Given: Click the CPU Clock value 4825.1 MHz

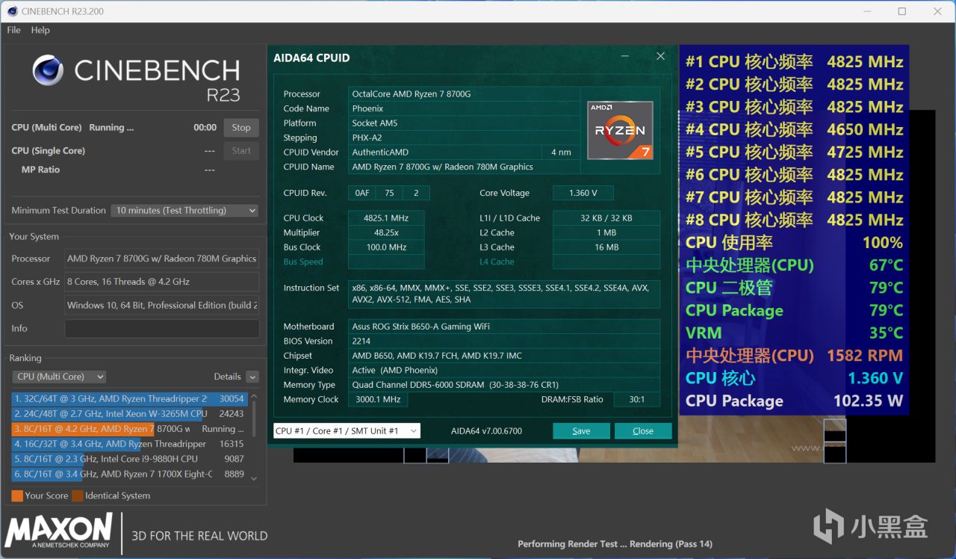Looking at the screenshot, I should [386, 218].
